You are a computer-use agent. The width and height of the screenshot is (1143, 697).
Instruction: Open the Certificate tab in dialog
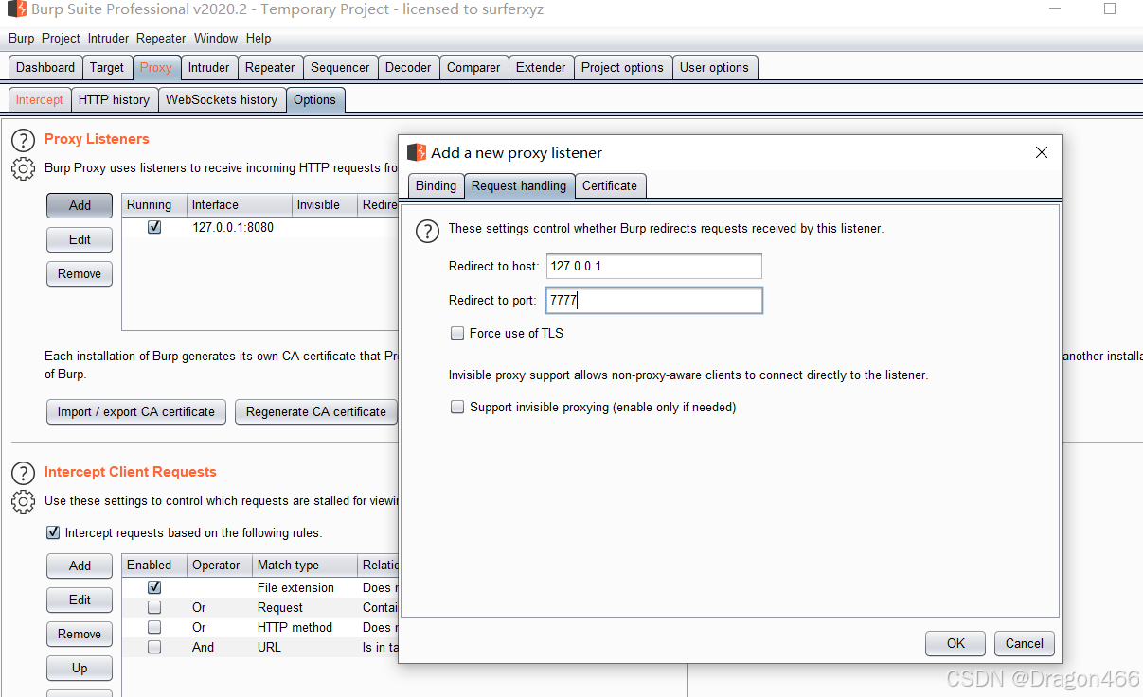click(610, 185)
